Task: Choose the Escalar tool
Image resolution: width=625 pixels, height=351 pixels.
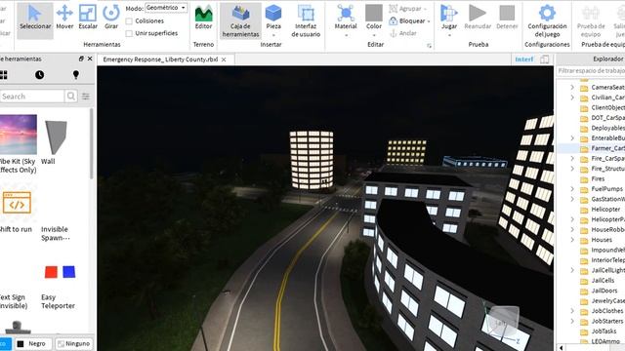Action: tap(88, 18)
